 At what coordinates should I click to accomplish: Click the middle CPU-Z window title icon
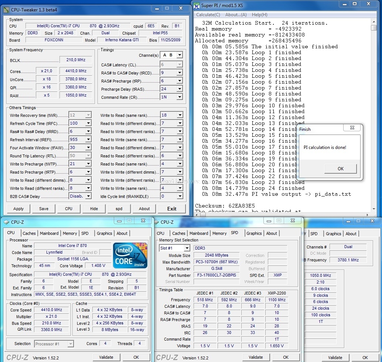(x=157, y=222)
